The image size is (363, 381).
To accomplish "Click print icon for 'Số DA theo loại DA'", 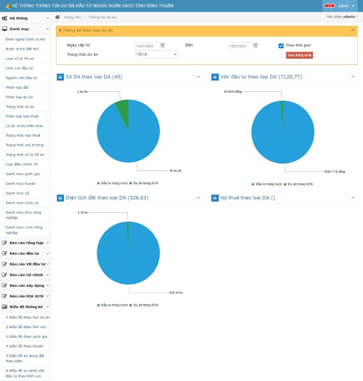I will click(60, 77).
